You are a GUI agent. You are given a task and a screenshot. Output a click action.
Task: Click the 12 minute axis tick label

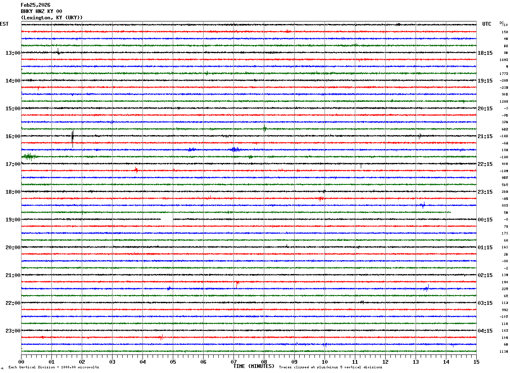pos(385,362)
